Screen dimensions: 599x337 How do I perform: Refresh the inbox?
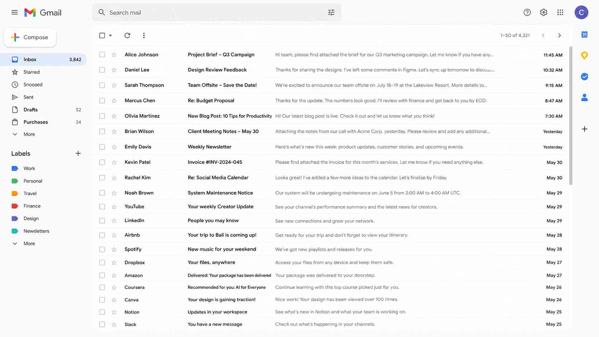(127, 35)
